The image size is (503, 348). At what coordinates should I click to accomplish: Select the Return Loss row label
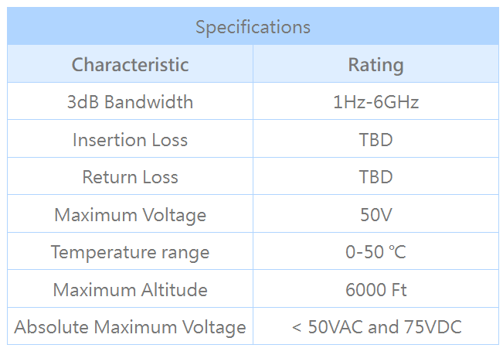pos(130,177)
